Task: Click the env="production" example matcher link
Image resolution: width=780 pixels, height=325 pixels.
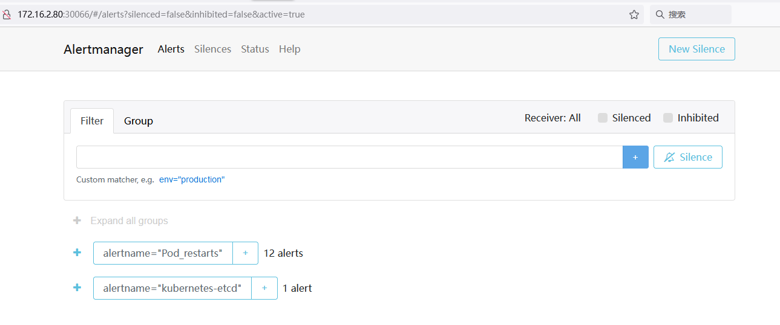Action: (x=192, y=179)
